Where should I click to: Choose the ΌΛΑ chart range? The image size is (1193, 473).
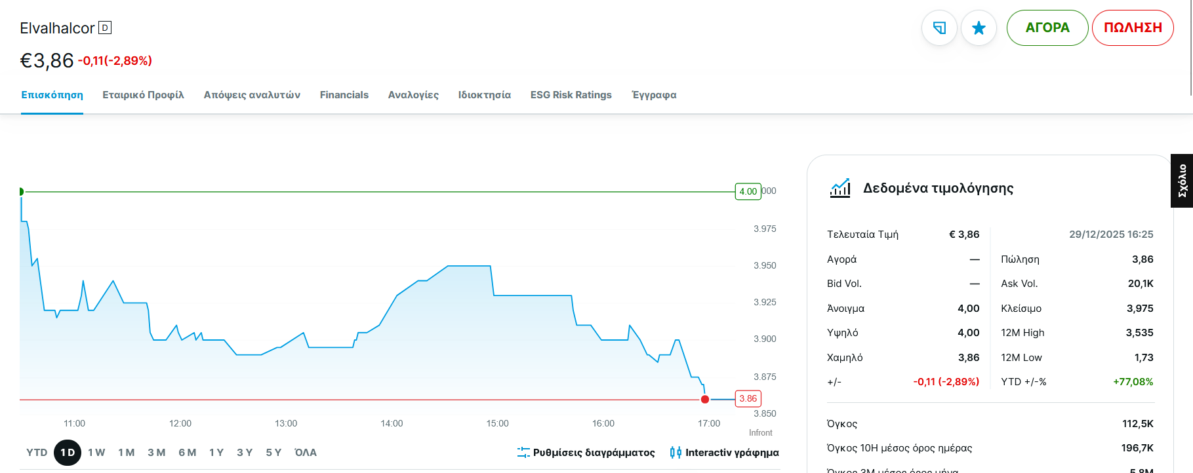pyautogui.click(x=306, y=453)
